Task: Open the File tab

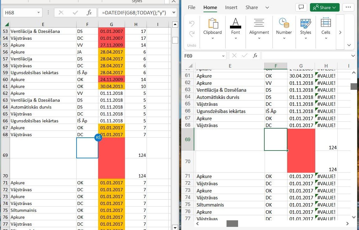Action: (x=192, y=7)
